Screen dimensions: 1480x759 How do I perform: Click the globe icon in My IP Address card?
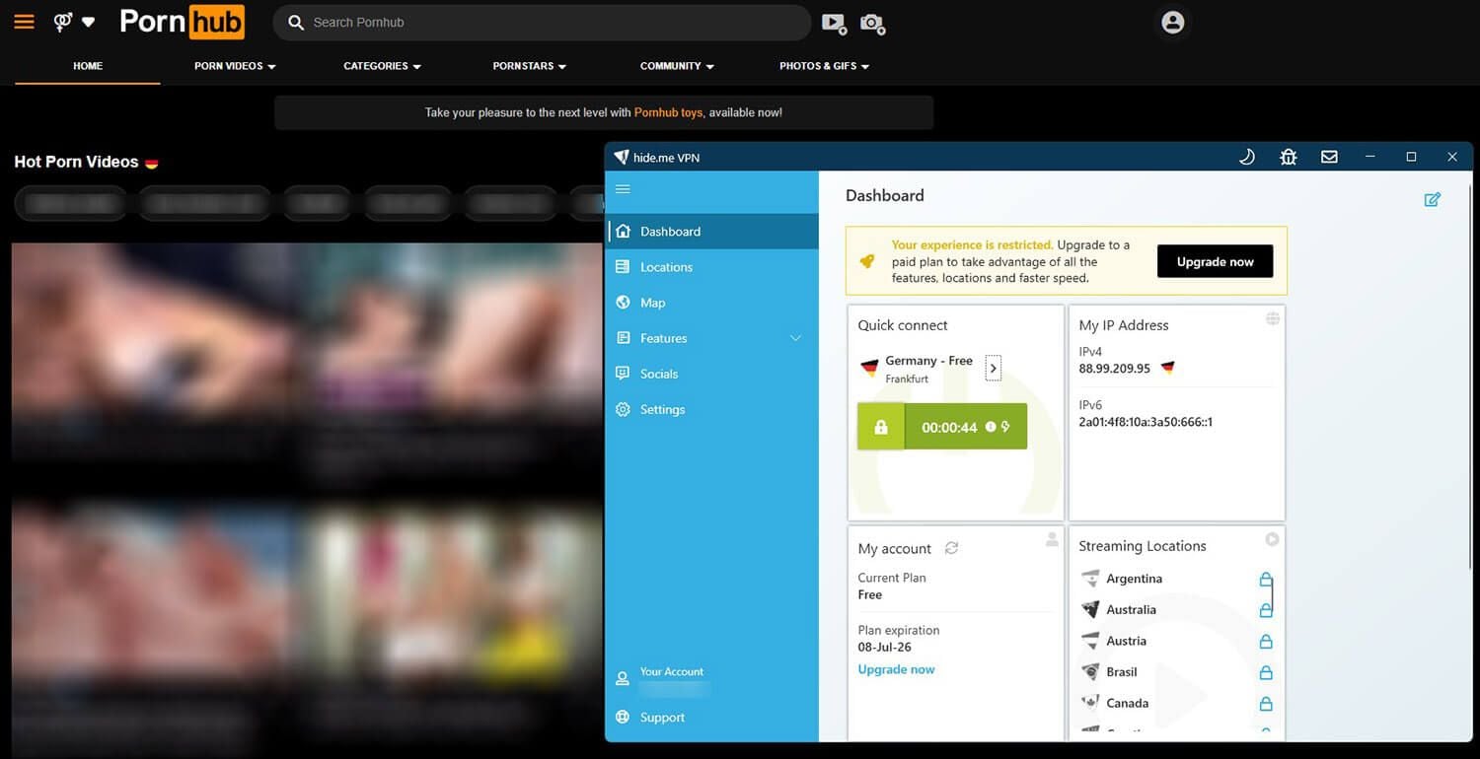coord(1273,318)
